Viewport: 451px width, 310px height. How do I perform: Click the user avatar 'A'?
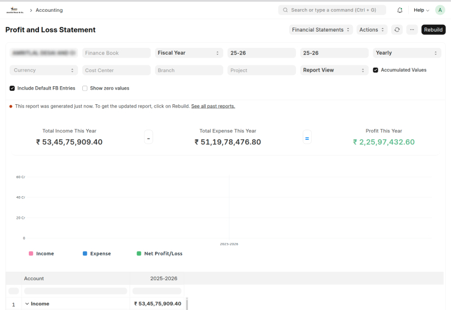(440, 10)
